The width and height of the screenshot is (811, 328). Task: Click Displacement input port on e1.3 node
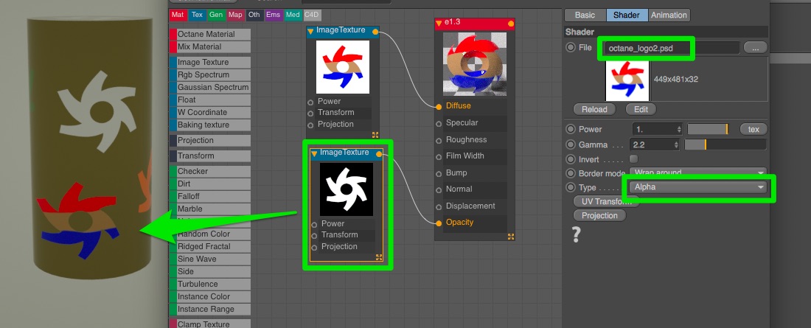coord(439,206)
